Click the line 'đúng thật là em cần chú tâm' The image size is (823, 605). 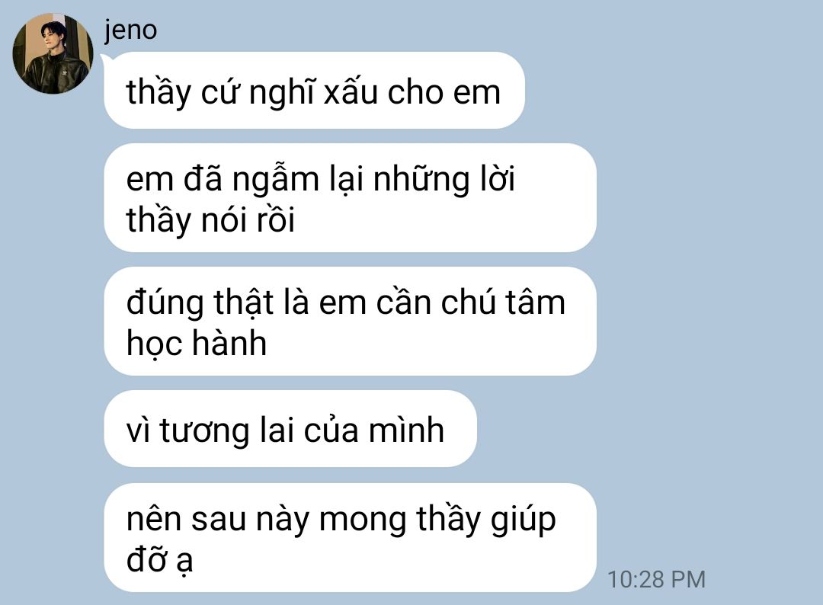click(x=346, y=303)
